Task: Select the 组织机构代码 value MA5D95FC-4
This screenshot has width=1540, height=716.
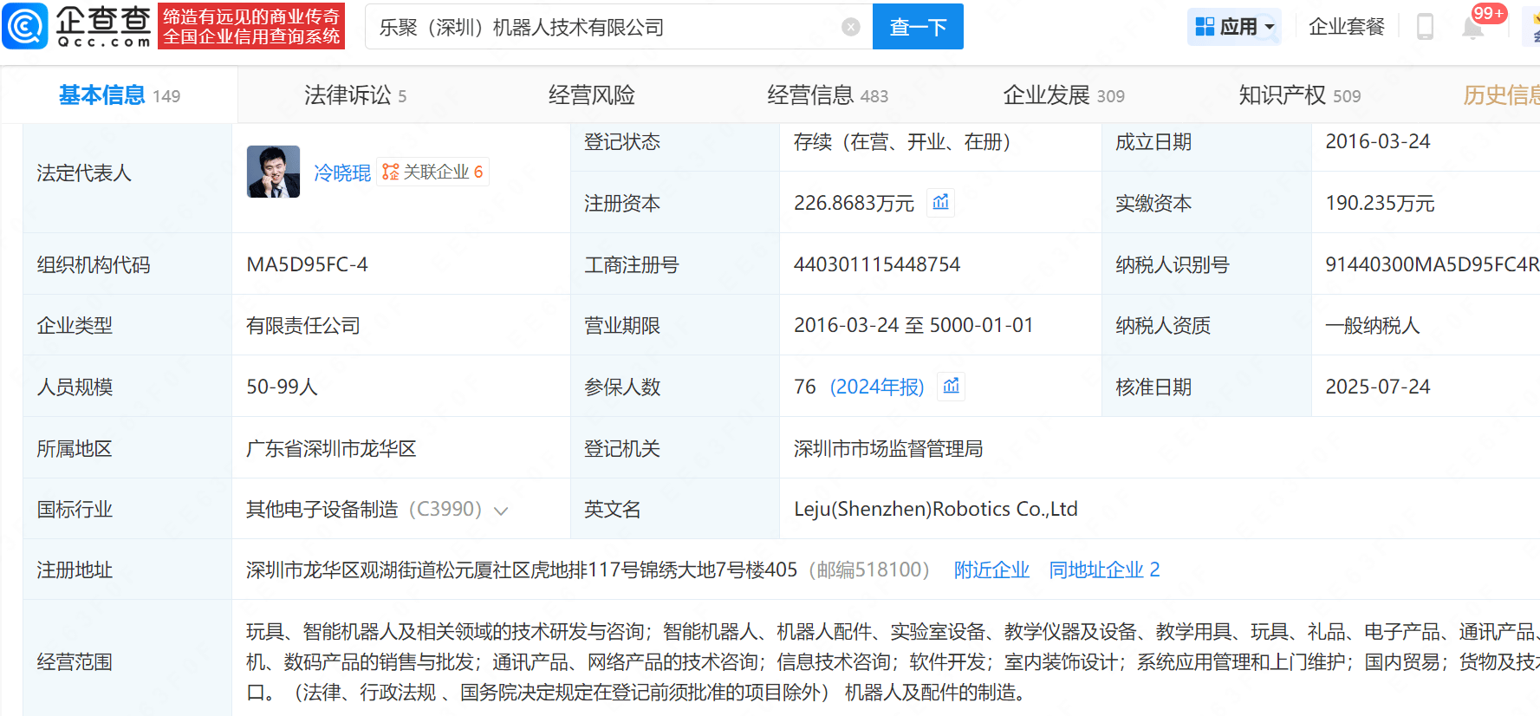Action: 307,264
